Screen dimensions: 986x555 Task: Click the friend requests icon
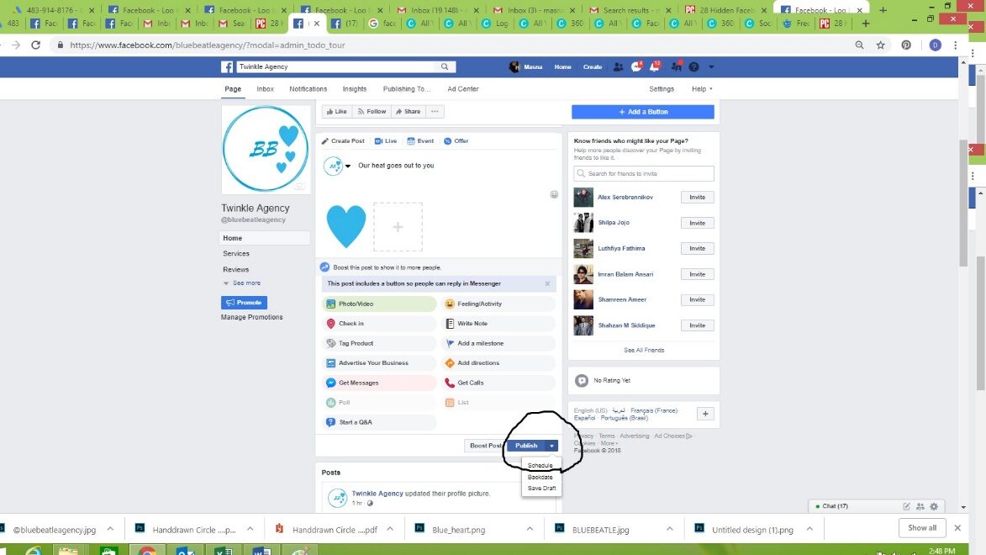619,67
